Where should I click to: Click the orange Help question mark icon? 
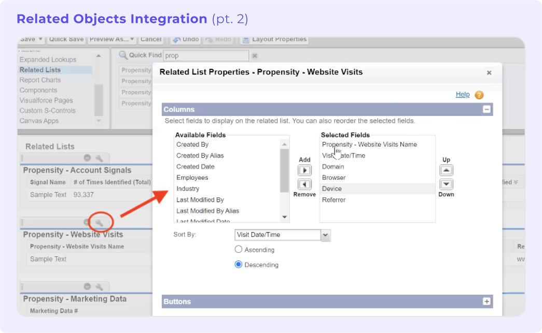[x=479, y=95]
